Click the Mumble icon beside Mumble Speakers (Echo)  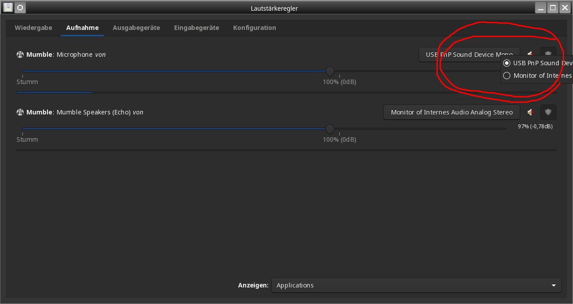coord(20,112)
